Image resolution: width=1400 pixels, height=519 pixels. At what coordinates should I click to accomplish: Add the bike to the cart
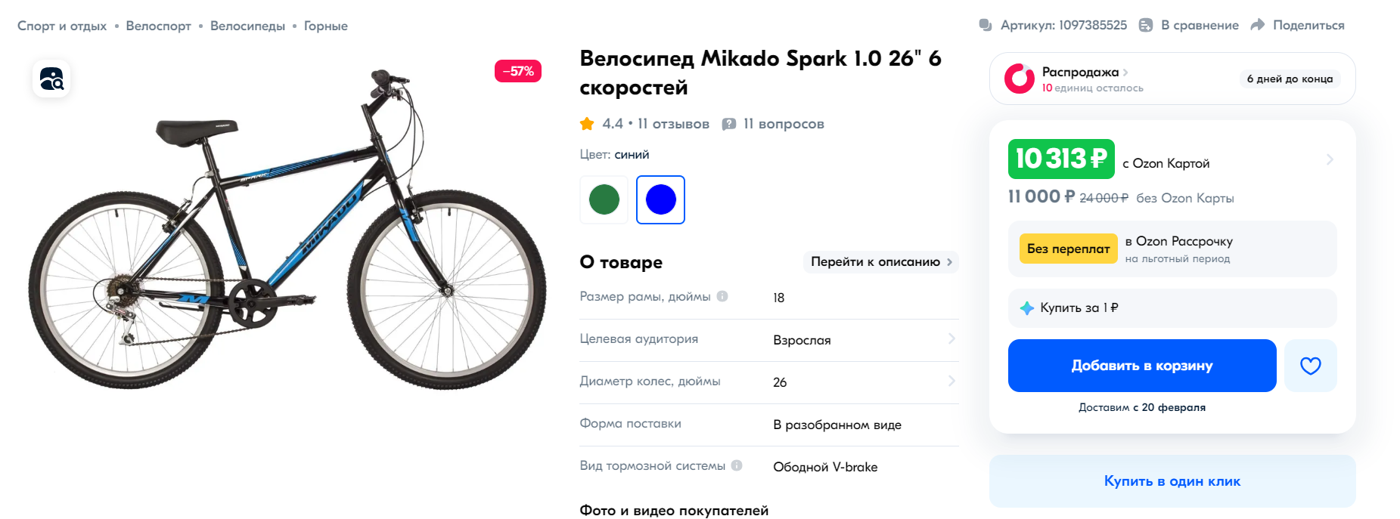point(1142,366)
